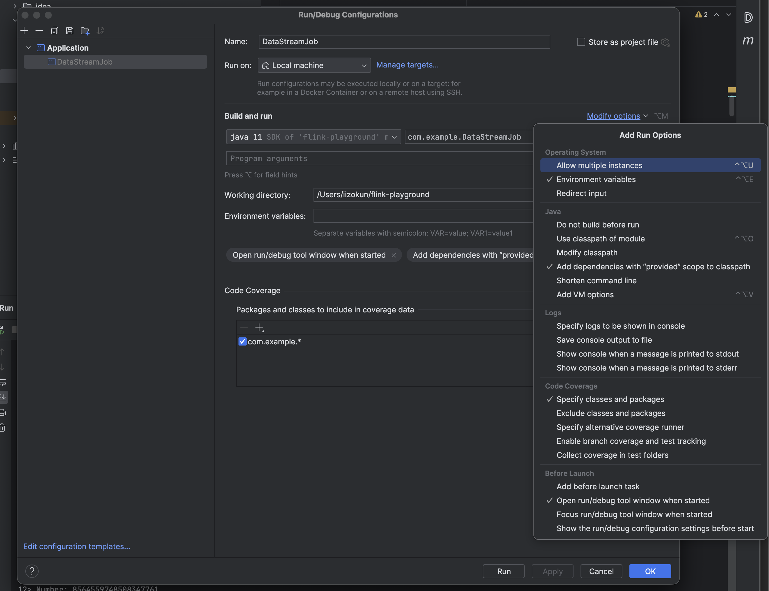Go to previous highlighted error arrow
Image resolution: width=769 pixels, height=591 pixels.
coord(717,15)
